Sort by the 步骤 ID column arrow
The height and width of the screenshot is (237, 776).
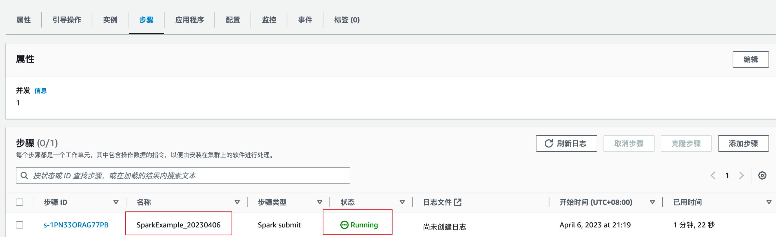click(116, 202)
